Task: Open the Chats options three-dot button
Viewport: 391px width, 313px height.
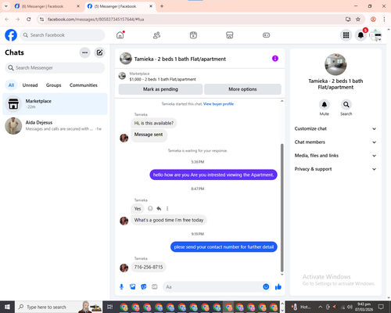Action: [84, 52]
